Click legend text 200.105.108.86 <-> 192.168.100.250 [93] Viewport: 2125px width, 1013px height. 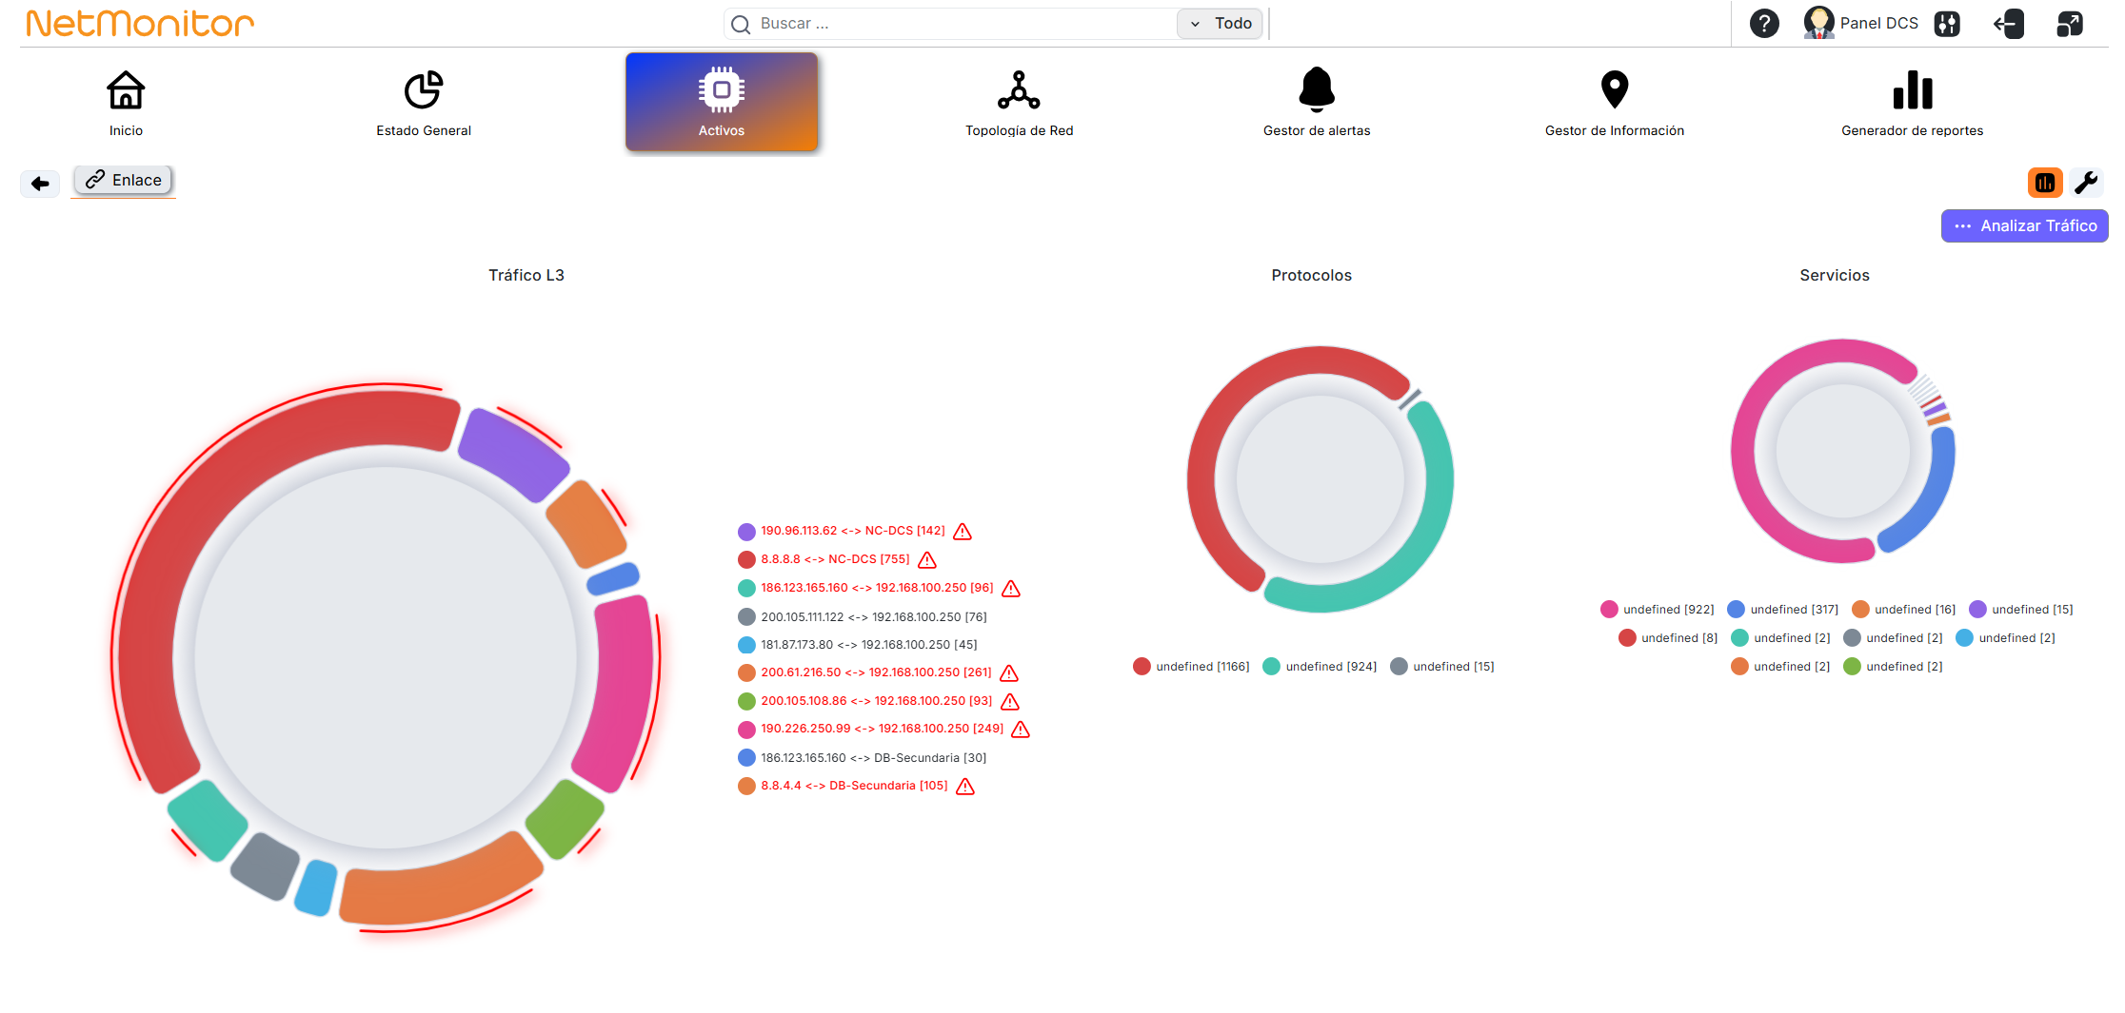point(876,701)
